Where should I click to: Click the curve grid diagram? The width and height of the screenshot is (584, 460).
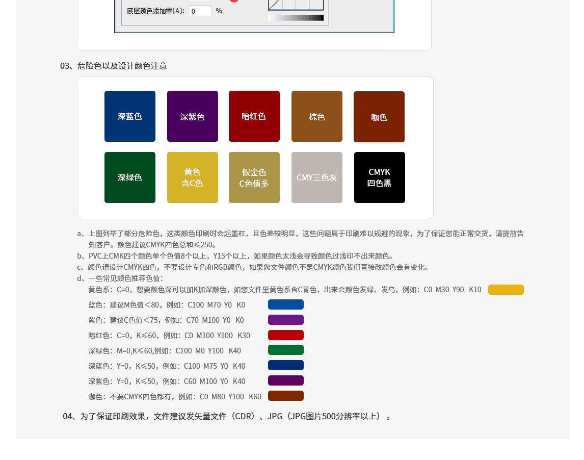point(296,4)
